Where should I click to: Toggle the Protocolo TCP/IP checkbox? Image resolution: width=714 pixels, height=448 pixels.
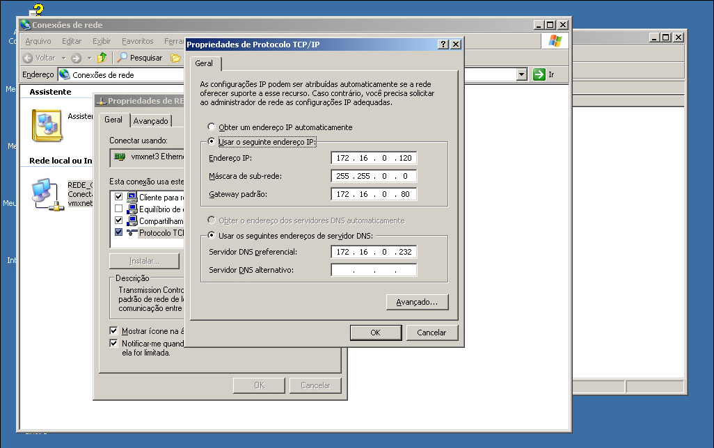pyautogui.click(x=118, y=232)
